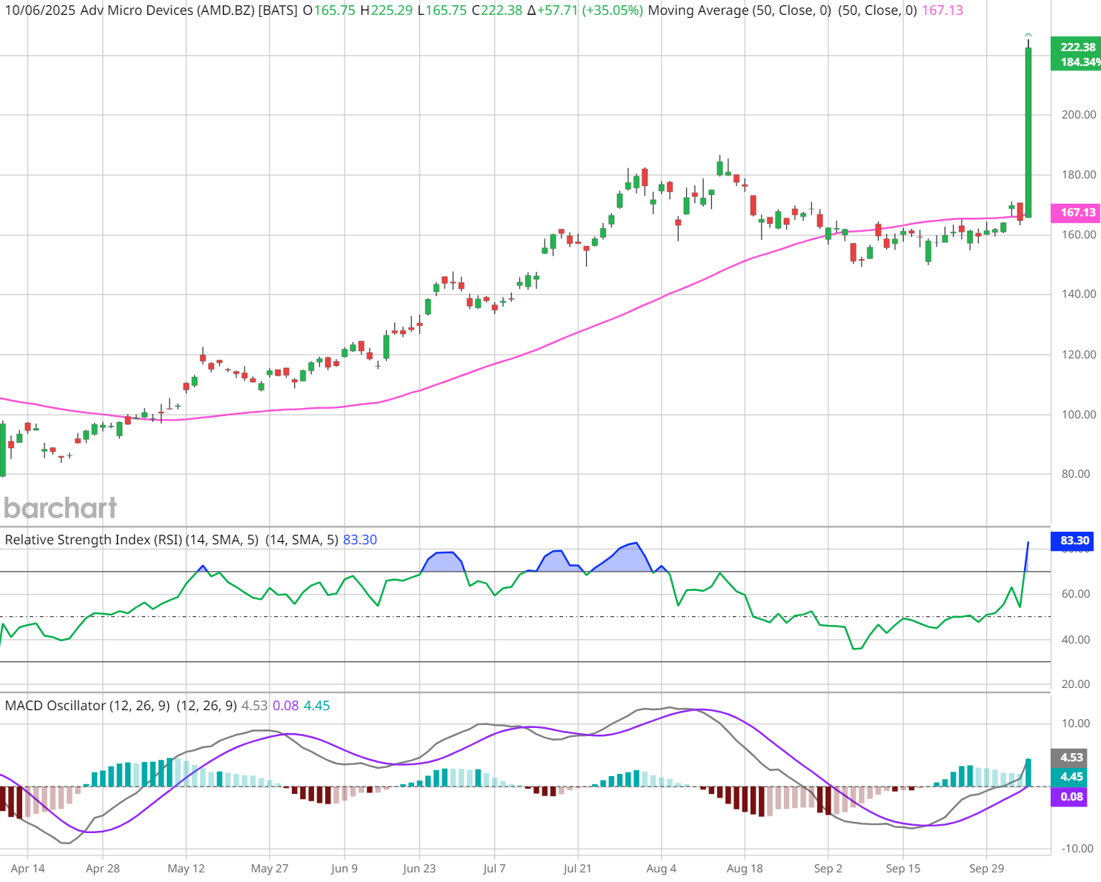Click the Sep 15 date label
1101x882 pixels.
coord(903,869)
